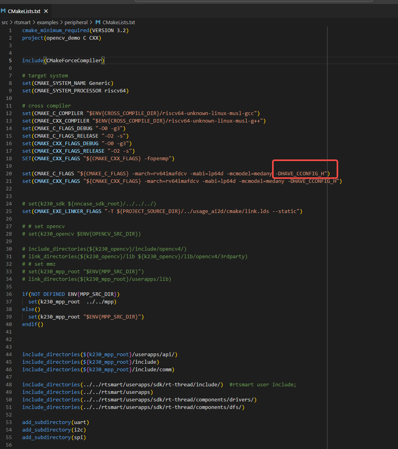Expand the examples breadcrumb segment
Viewport: 398px width, 449px height.
tap(48, 23)
